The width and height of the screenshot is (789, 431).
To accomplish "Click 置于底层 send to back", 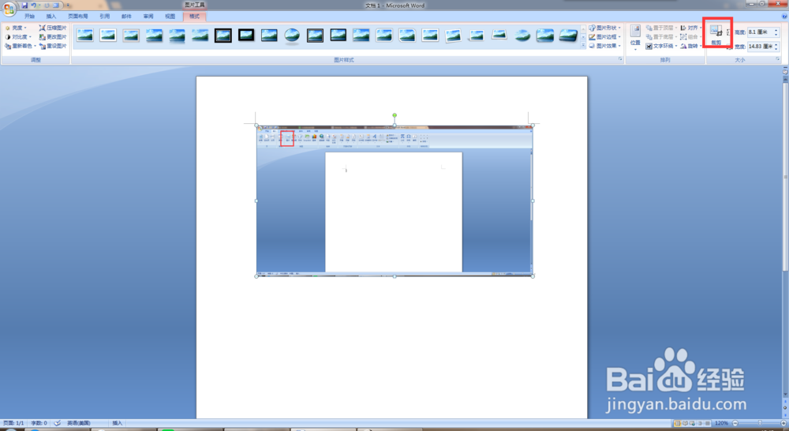I will [x=661, y=37].
